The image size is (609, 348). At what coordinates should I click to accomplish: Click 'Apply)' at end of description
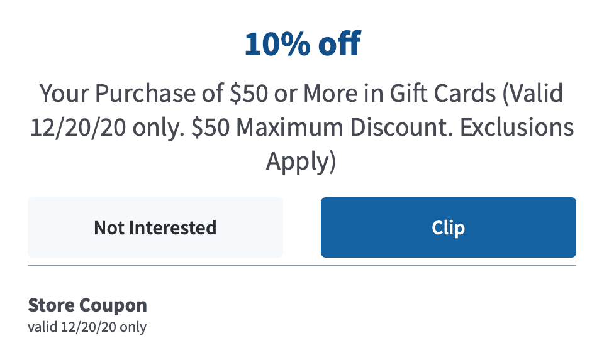point(301,161)
